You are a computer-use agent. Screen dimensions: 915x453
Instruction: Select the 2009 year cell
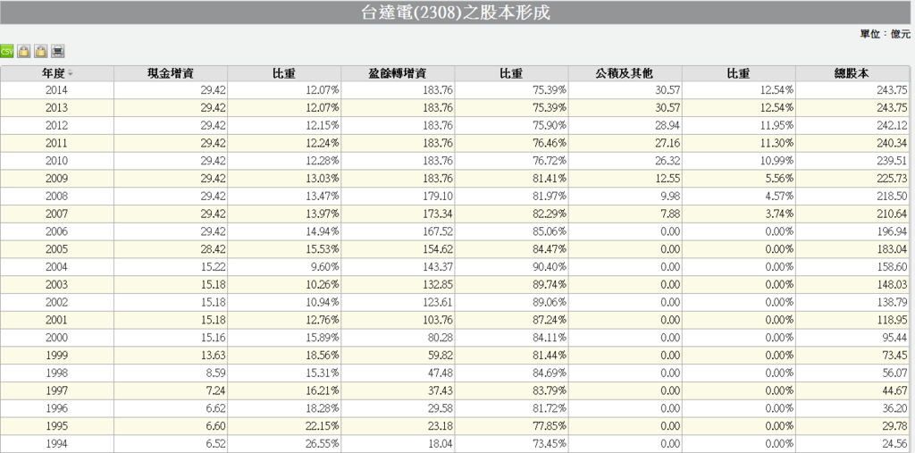pyautogui.click(x=56, y=179)
